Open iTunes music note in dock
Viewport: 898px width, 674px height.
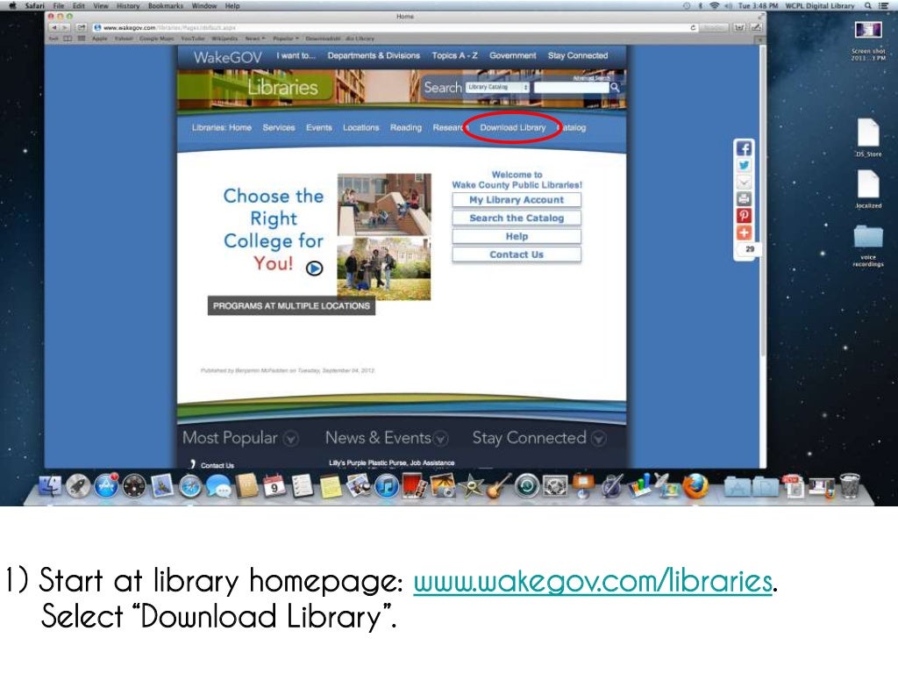[x=387, y=486]
